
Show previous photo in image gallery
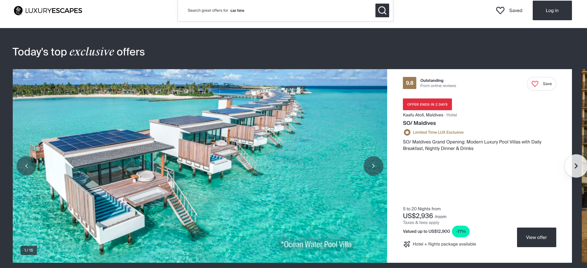[26, 166]
